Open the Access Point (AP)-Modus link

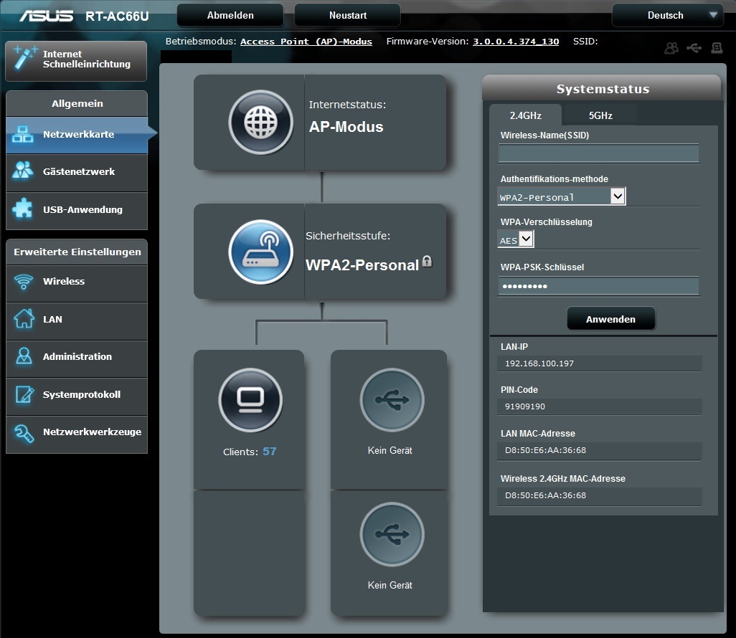click(x=306, y=42)
